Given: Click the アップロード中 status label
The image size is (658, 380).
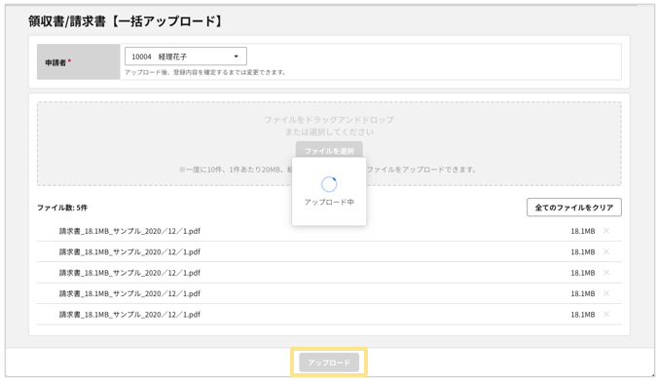Looking at the screenshot, I should click(329, 202).
